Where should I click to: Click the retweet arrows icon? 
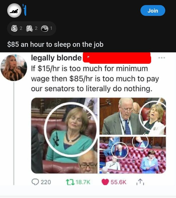tap(70, 182)
